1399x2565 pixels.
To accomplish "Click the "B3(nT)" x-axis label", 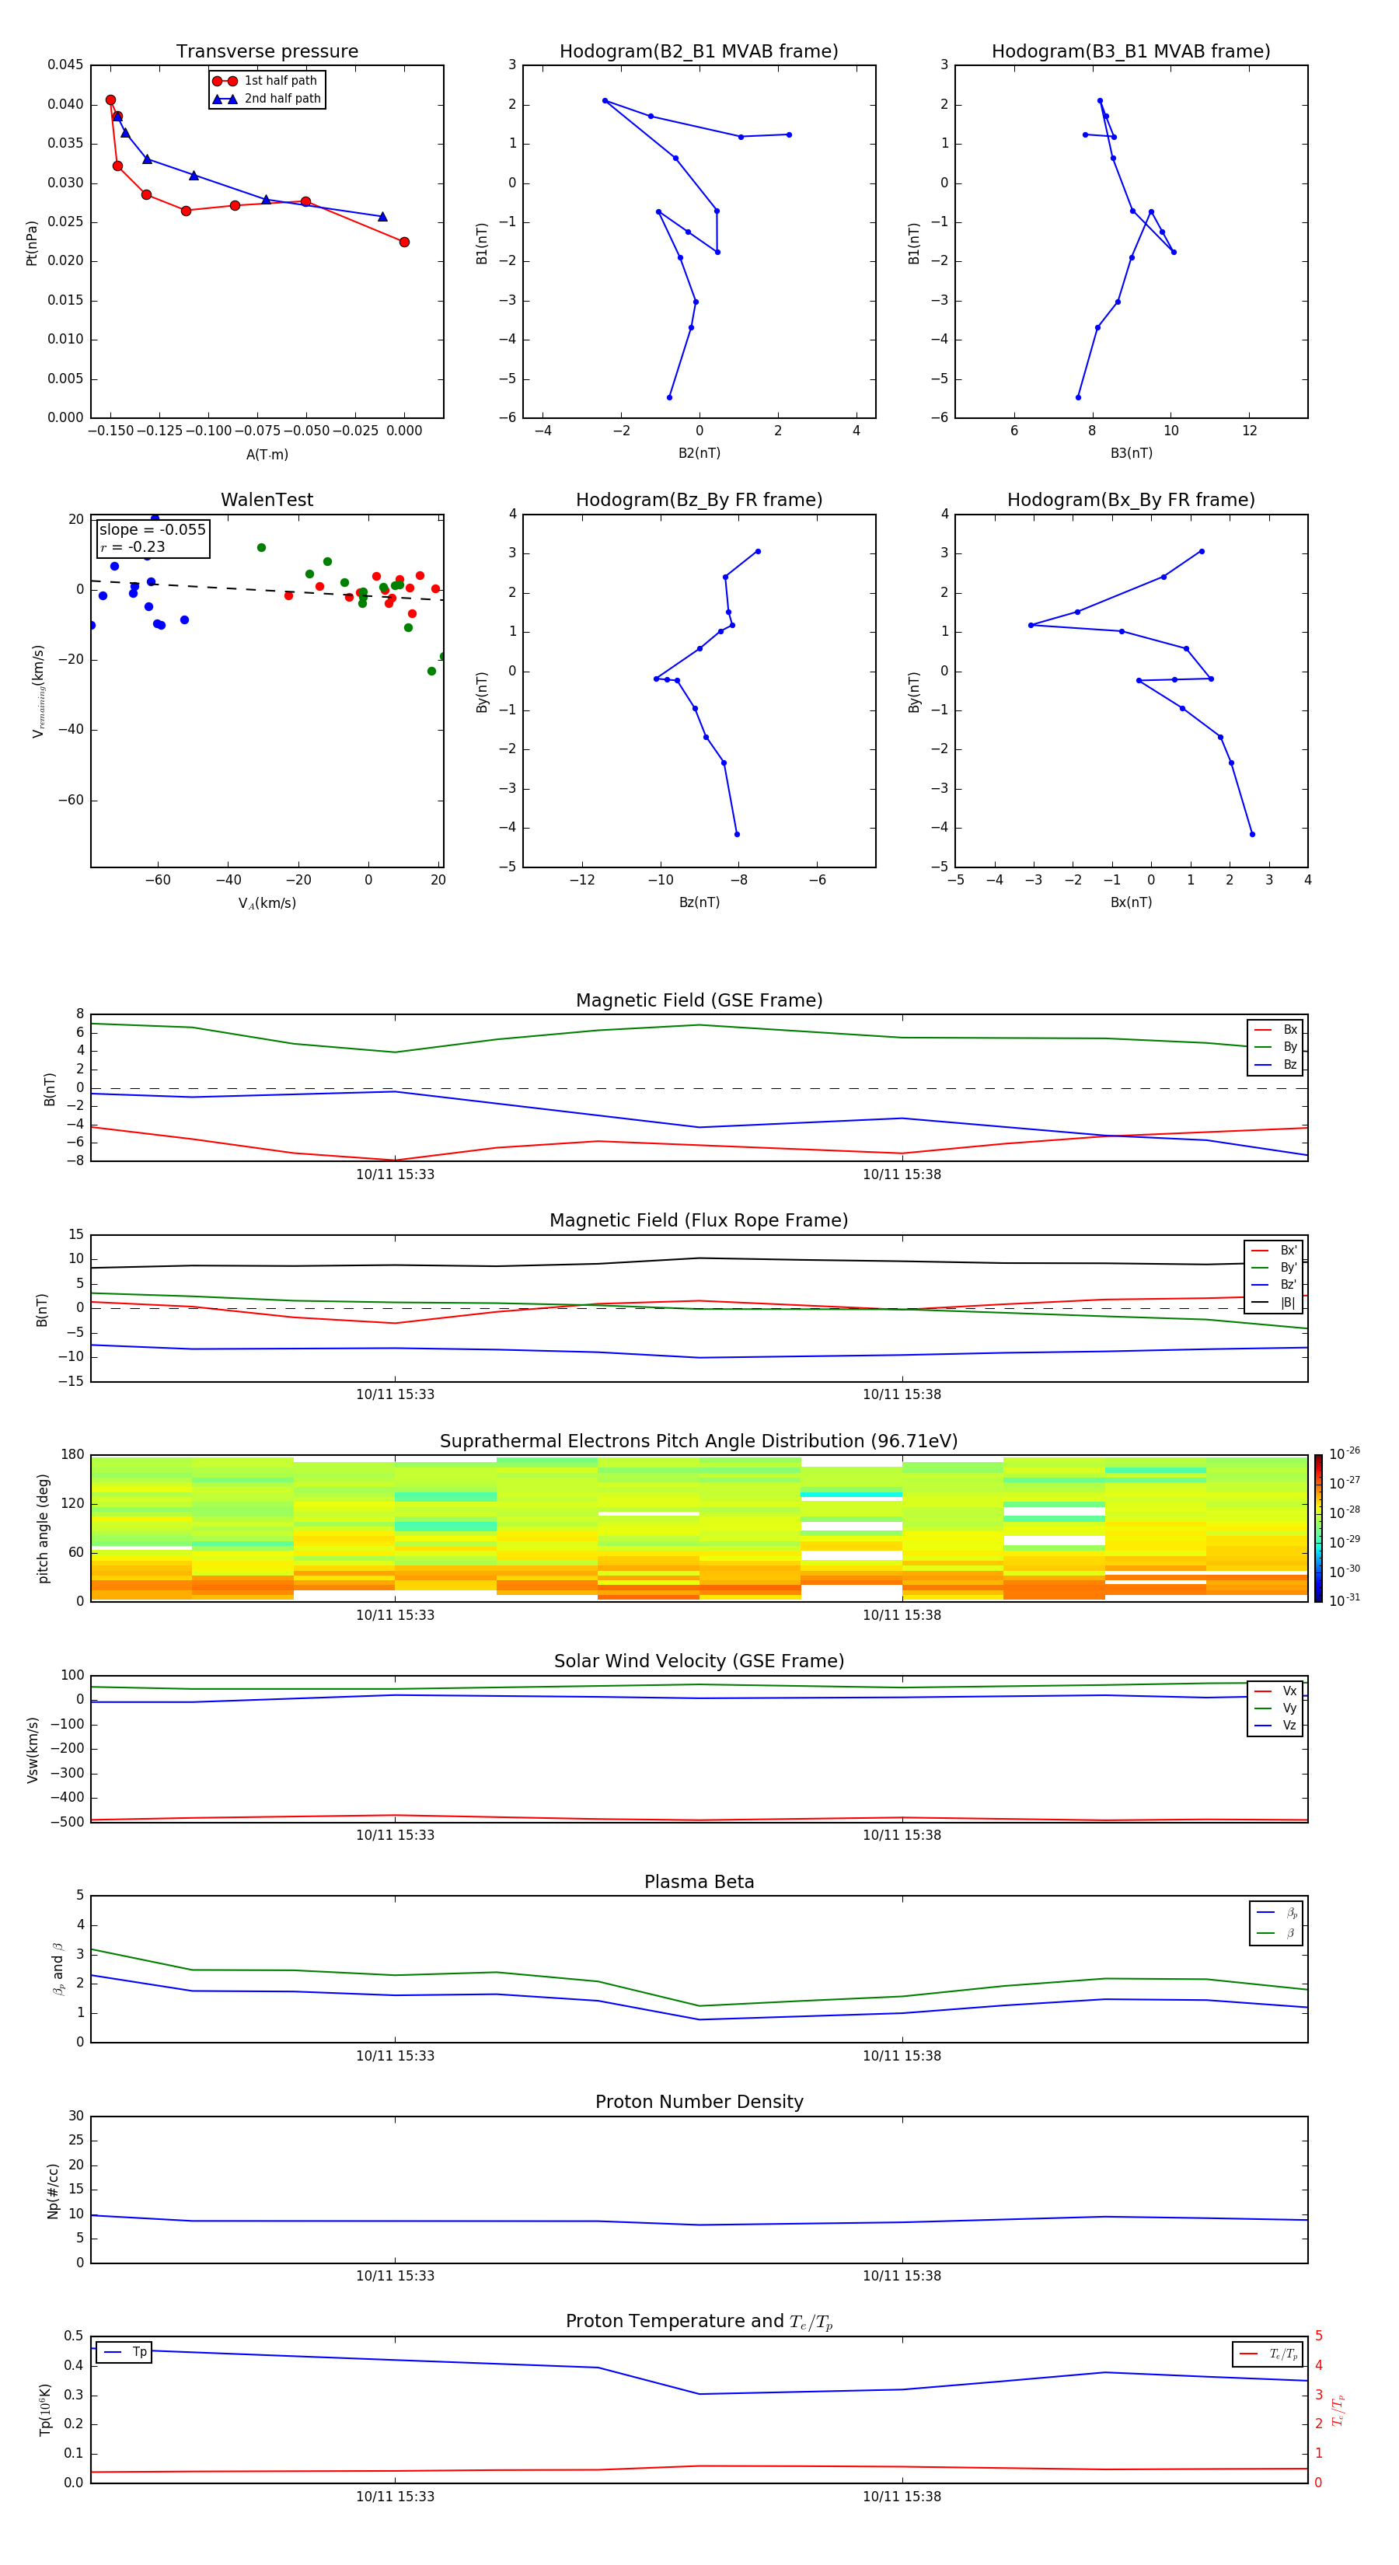I will (1131, 453).
